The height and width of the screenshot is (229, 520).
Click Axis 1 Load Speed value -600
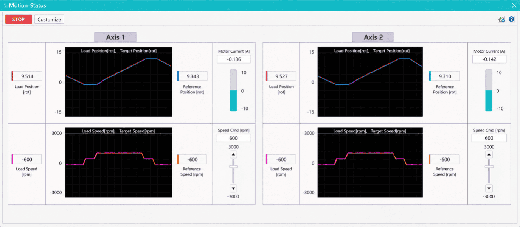(27, 159)
